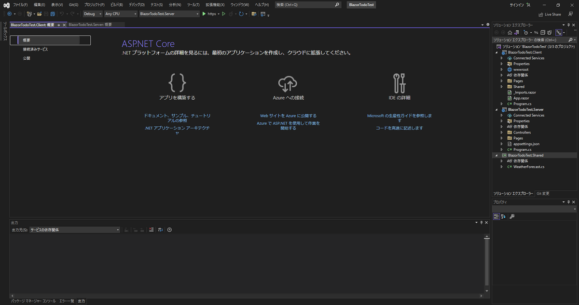Open the .NET アプリケーション アーキテクチャ link
This screenshot has height=305, width=579.
pyautogui.click(x=177, y=130)
